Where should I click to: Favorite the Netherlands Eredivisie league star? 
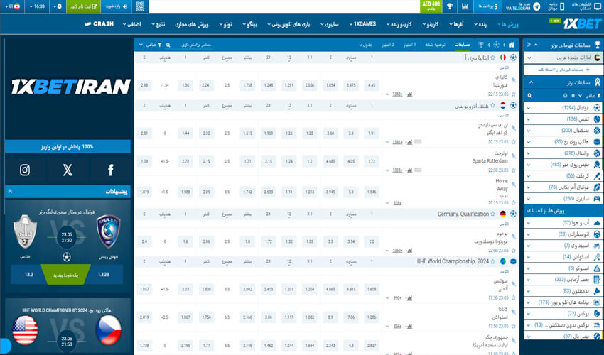tap(492, 106)
